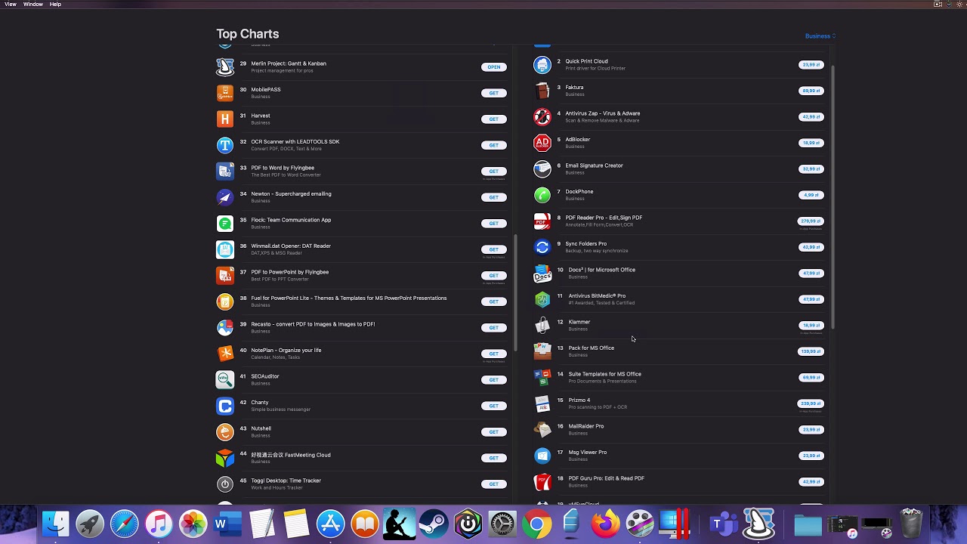Screen dimensions: 967x544
Task: Click the Winmail.dat Opener app icon
Action: pyautogui.click(x=225, y=249)
